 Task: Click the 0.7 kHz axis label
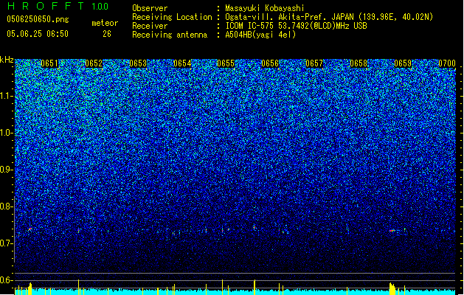(7, 243)
